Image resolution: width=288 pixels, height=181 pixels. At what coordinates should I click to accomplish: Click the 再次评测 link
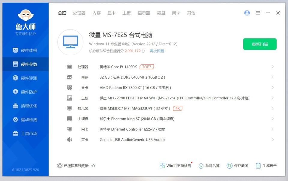157,51
